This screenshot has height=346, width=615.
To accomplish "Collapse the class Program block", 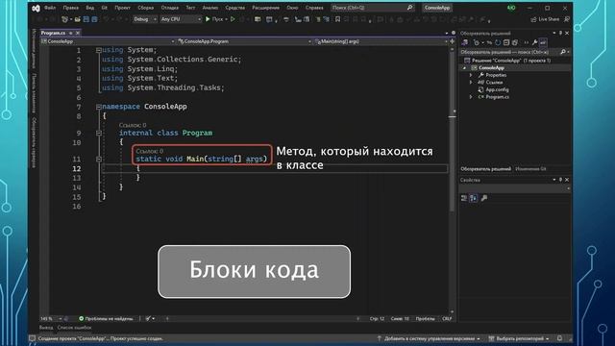I will (x=99, y=133).
